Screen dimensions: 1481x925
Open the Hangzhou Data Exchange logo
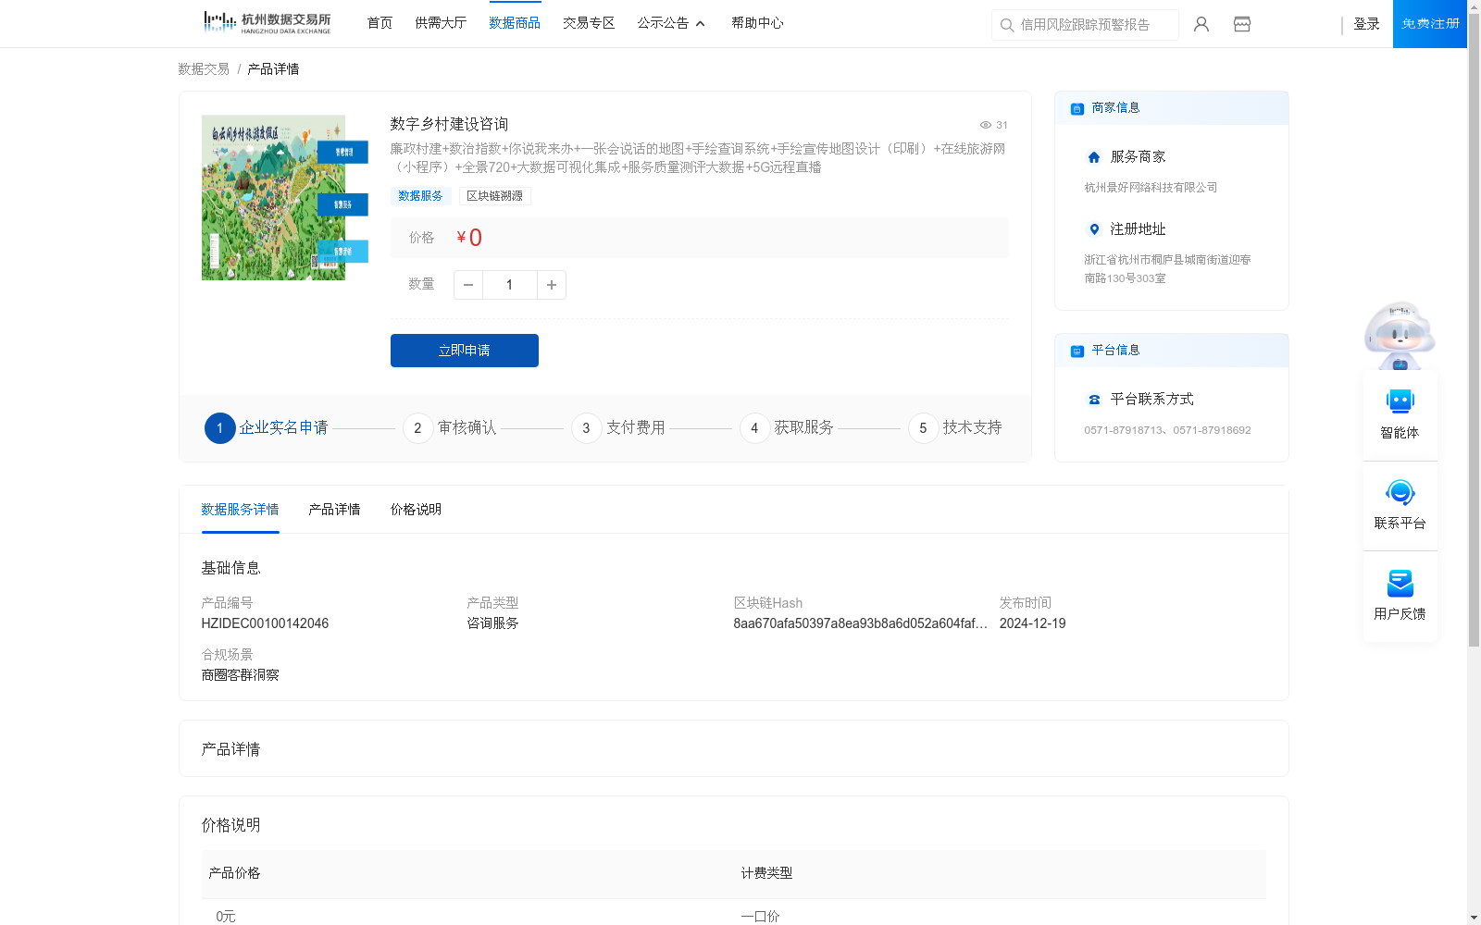267,23
